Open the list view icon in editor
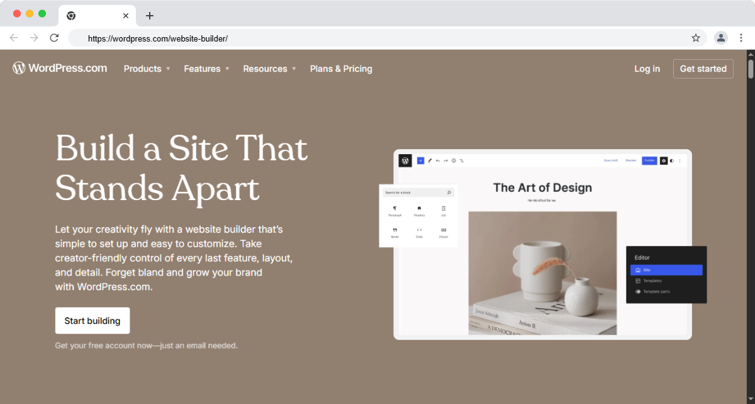Viewport: 755px width, 404px height. pos(461,160)
